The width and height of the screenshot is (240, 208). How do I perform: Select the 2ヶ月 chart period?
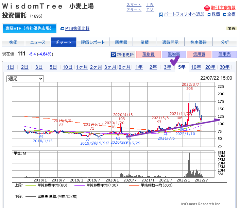(x=96, y=67)
